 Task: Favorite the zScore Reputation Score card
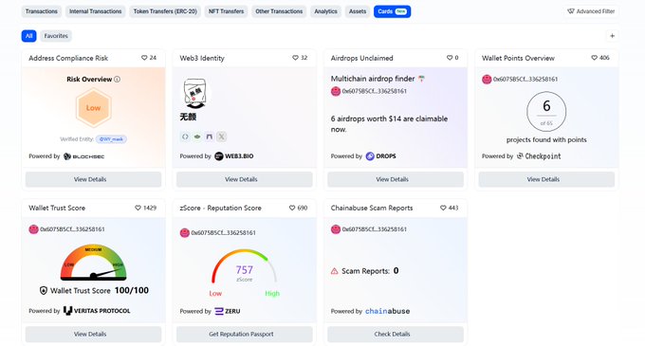292,208
